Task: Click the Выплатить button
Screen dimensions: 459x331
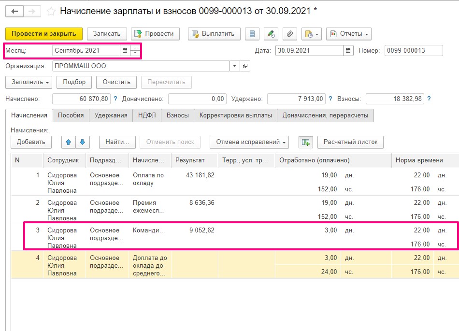Action: (214, 34)
